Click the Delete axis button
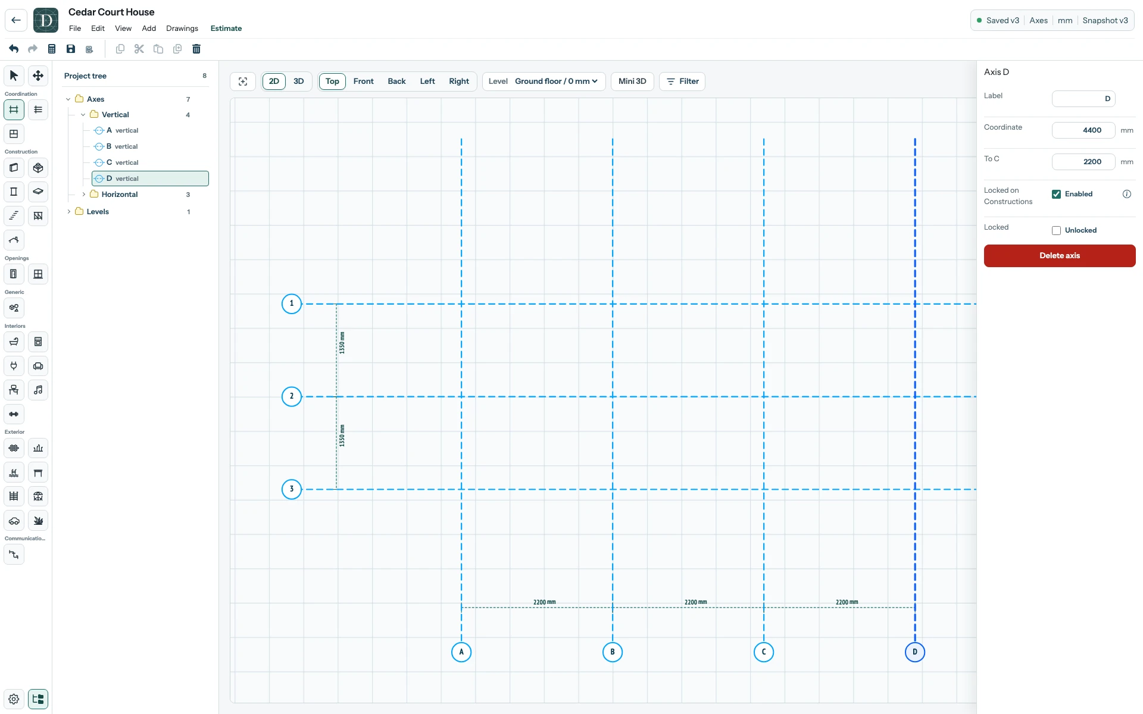Viewport: 1143px width, 714px height. click(1060, 256)
